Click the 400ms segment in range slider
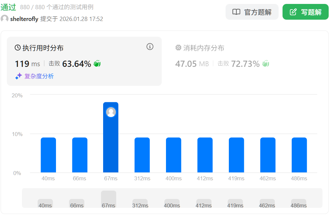The width and height of the screenshot is (330, 216). (172, 203)
